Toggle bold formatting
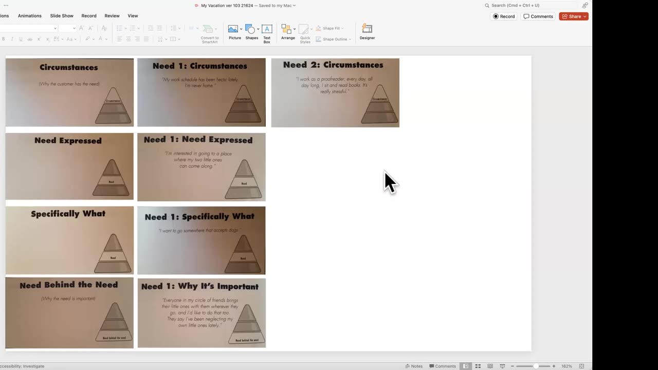Viewport: 658px width, 370px height. pyautogui.click(x=4, y=39)
